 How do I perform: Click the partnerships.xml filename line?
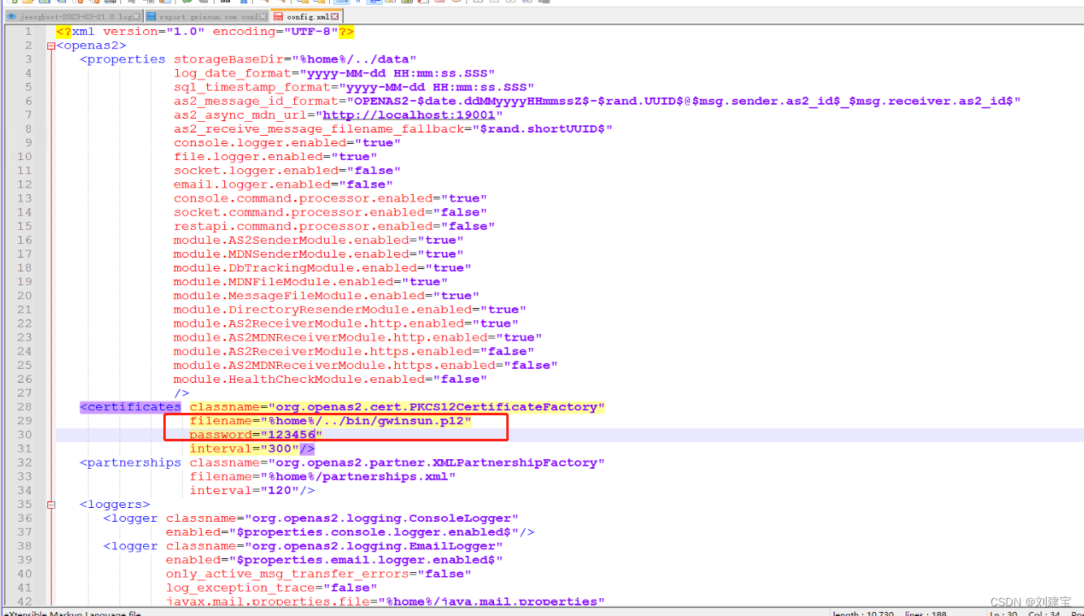tap(323, 476)
